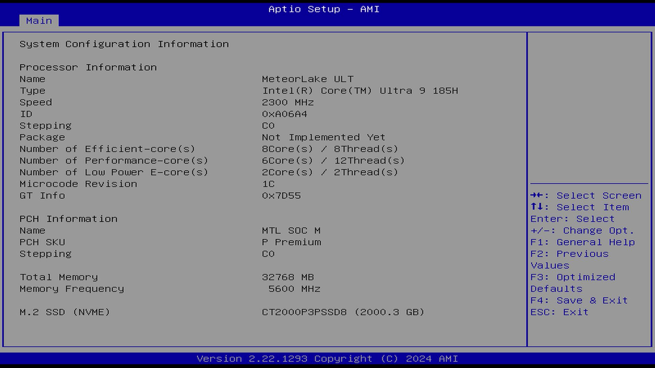The image size is (655, 368).
Task: Select the 5600 MHz memory frequency value
Action: point(294,289)
